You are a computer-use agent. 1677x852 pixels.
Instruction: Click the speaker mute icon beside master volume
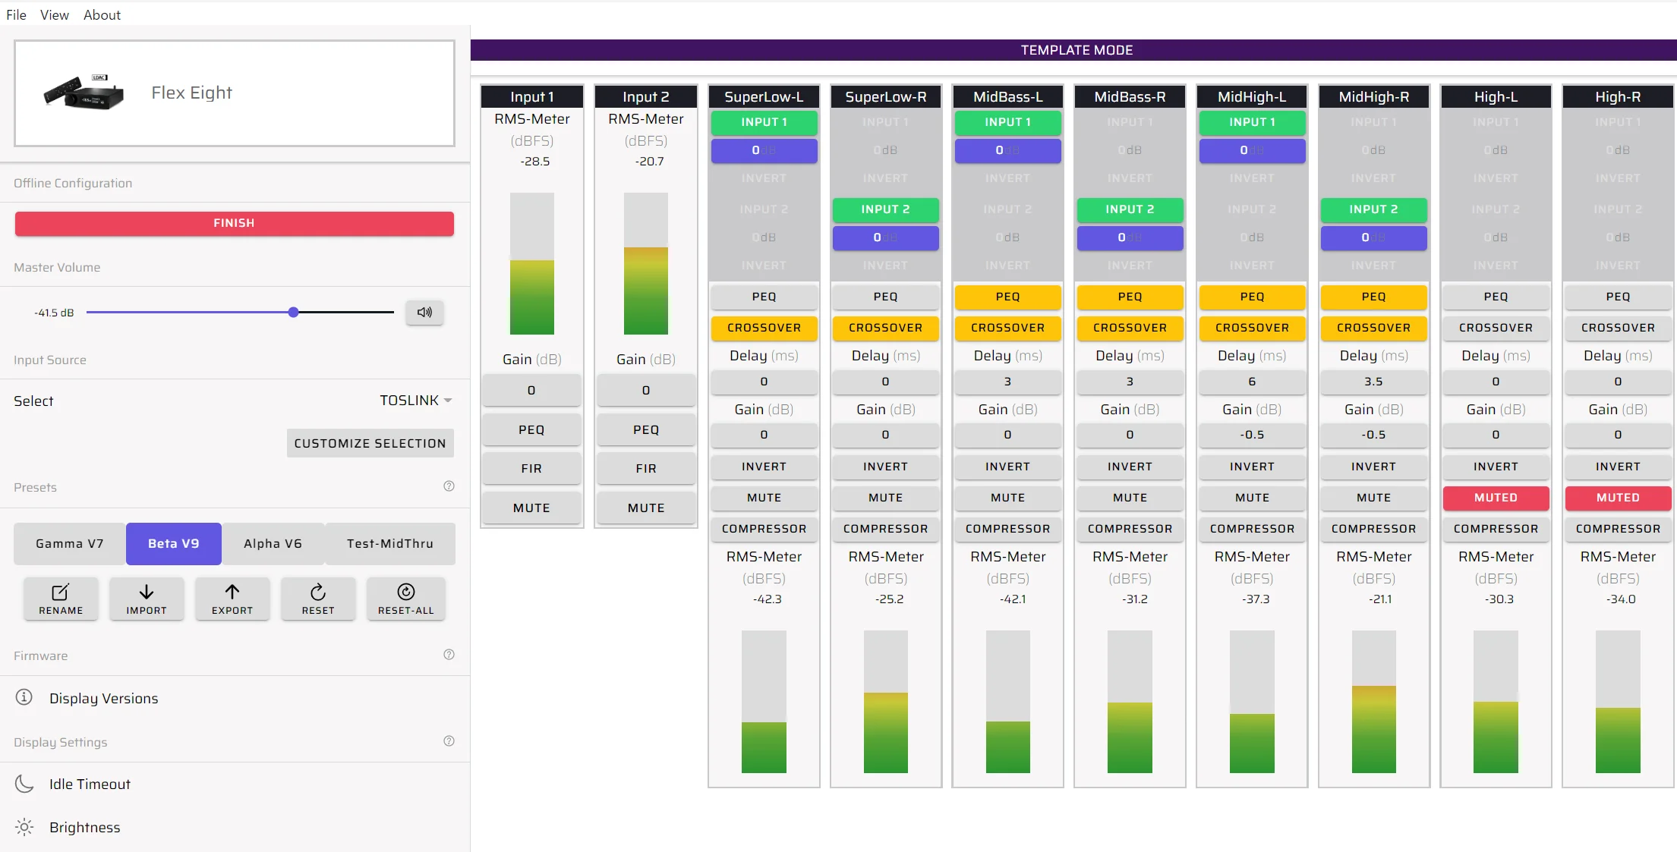tap(424, 312)
